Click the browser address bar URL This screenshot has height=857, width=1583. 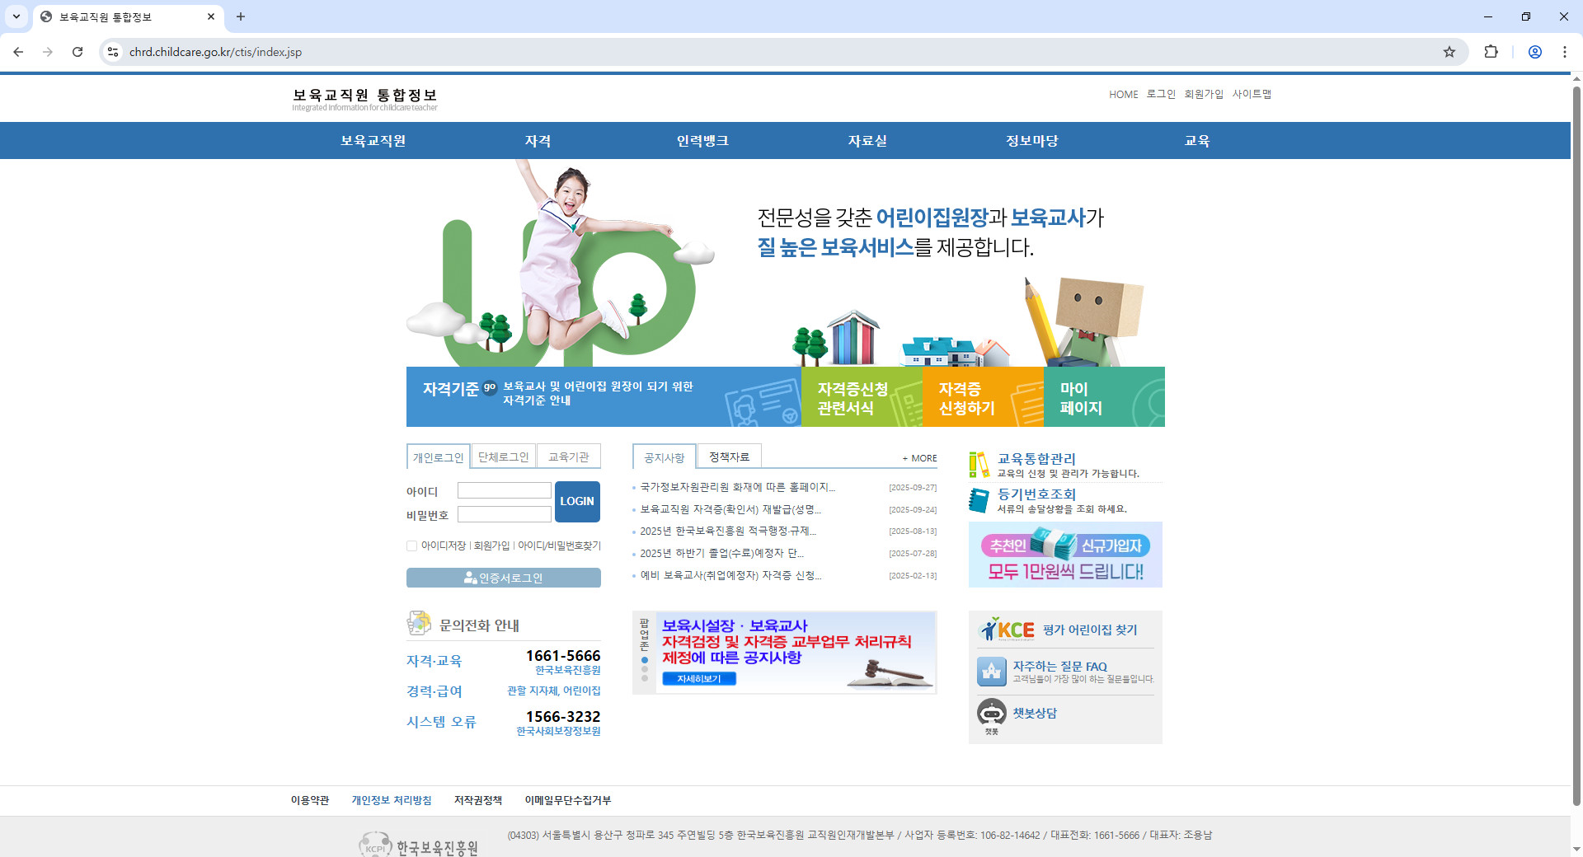click(215, 52)
